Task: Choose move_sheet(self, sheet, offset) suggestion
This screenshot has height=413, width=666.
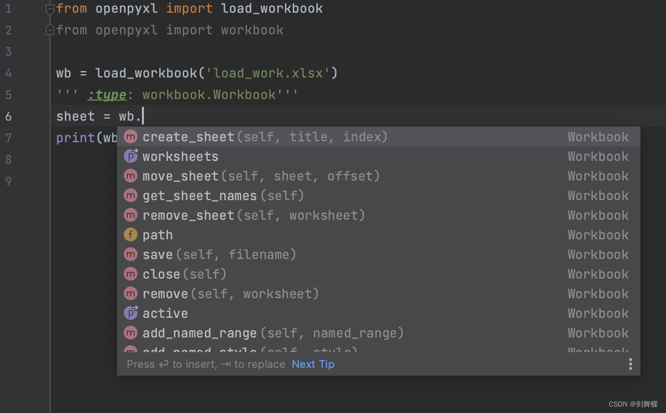Action: [x=378, y=176]
